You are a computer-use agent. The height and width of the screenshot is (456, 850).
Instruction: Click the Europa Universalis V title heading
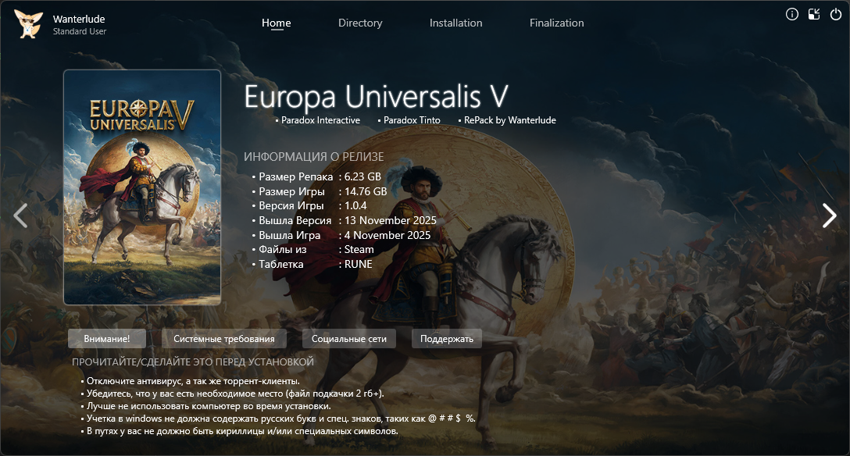376,97
